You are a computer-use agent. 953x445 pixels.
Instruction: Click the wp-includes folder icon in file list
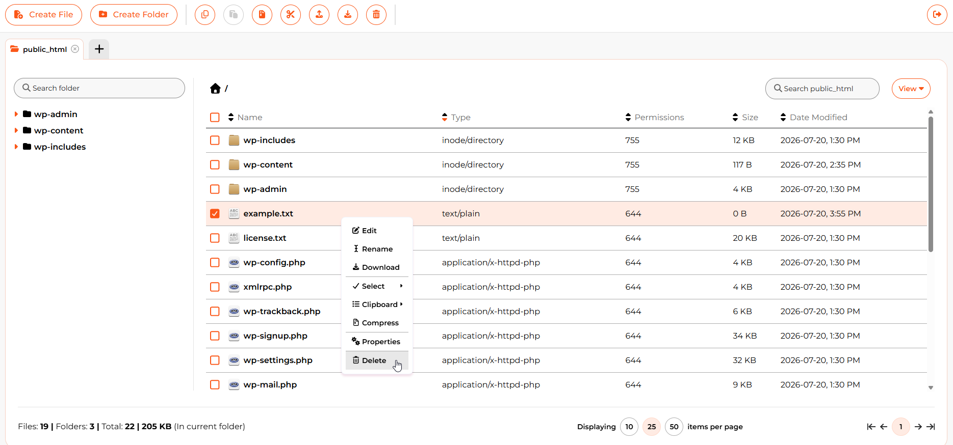pyautogui.click(x=234, y=140)
